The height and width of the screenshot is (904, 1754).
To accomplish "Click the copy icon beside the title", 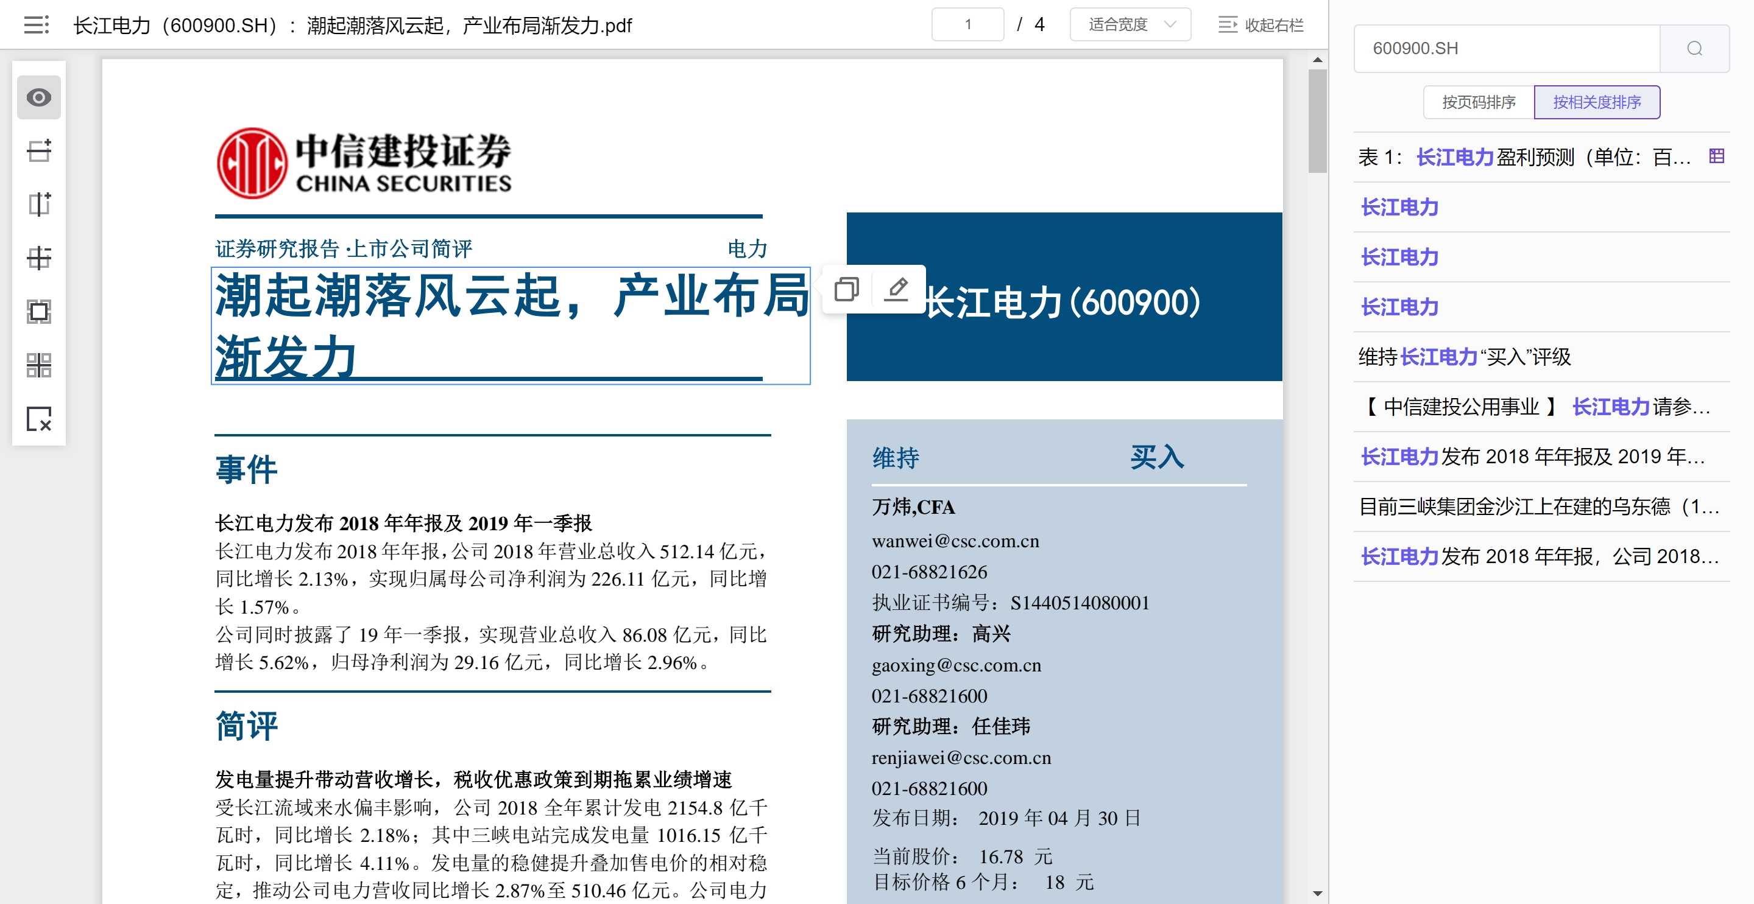I will coord(846,289).
